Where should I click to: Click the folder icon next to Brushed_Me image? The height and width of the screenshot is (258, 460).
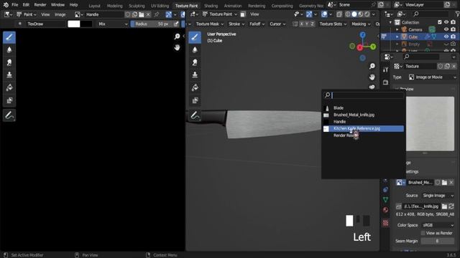(x=444, y=183)
